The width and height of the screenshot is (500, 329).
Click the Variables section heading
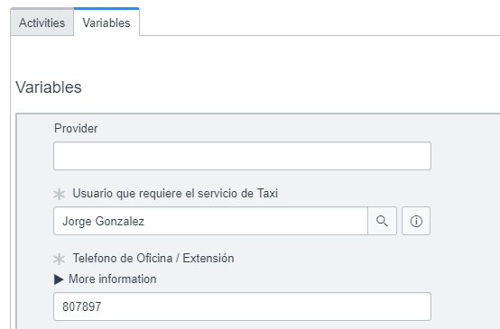[49, 87]
